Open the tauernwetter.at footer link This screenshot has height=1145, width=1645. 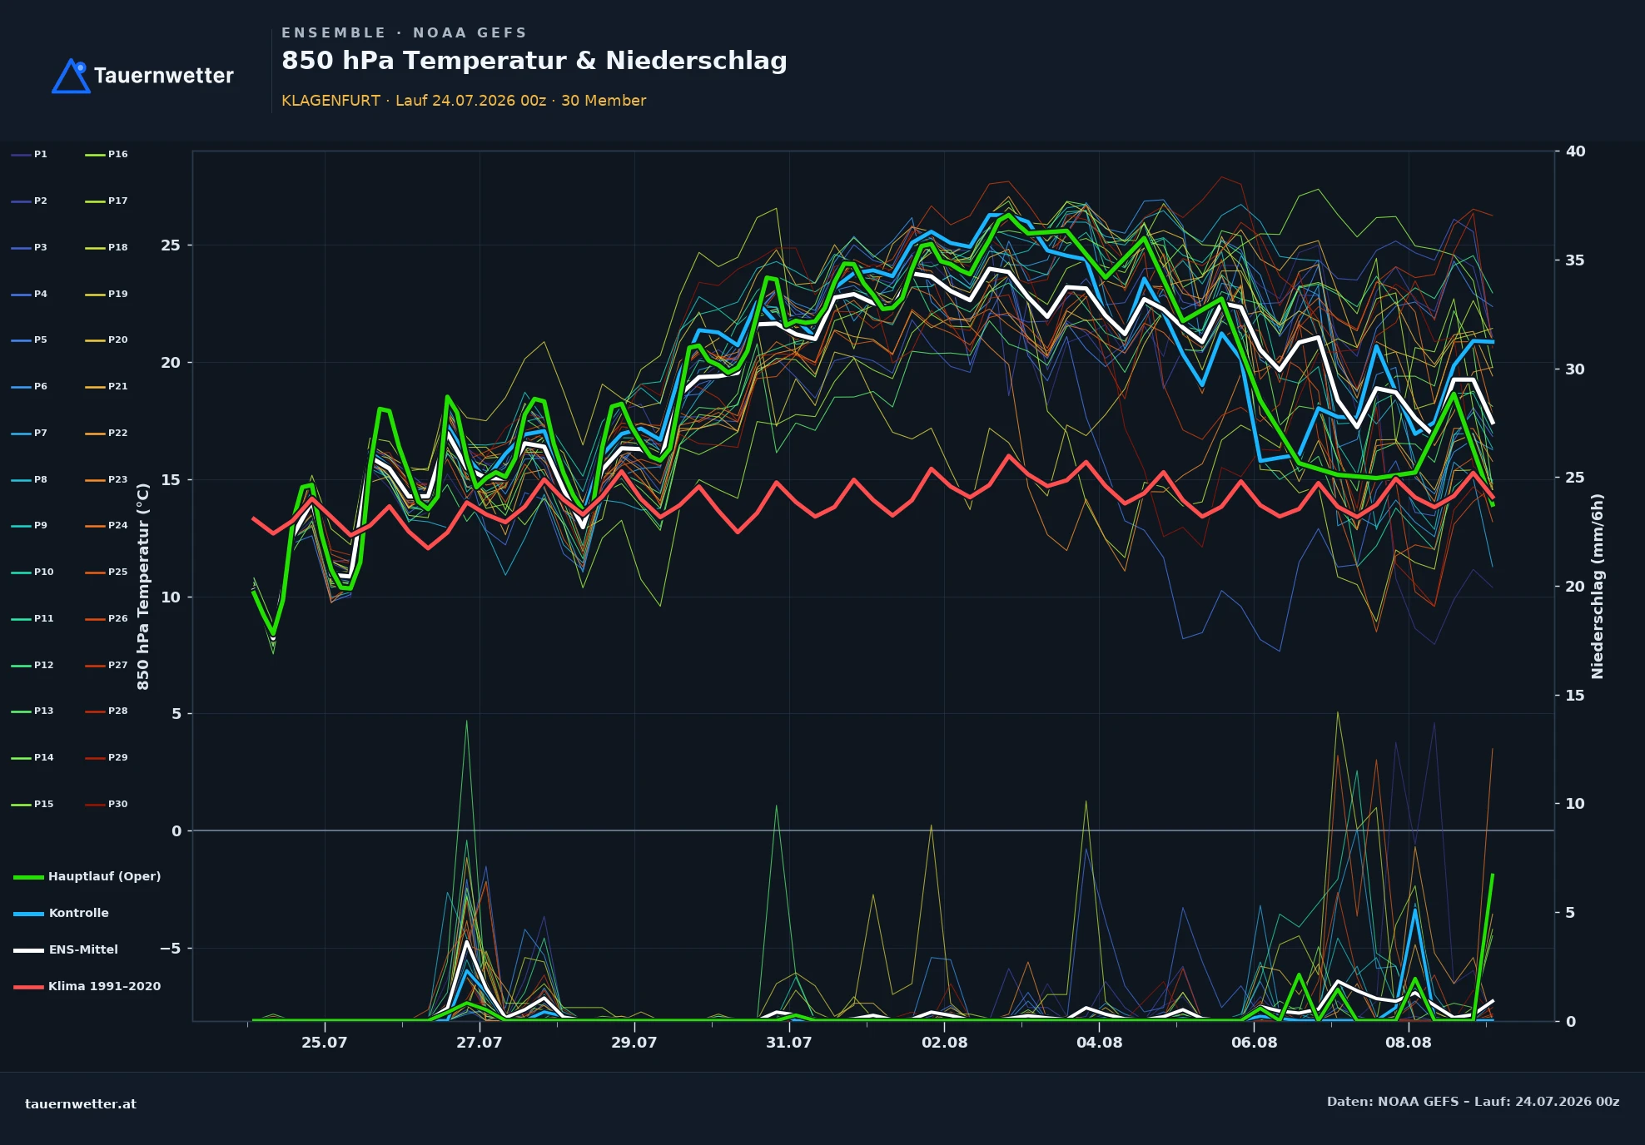coord(81,1104)
